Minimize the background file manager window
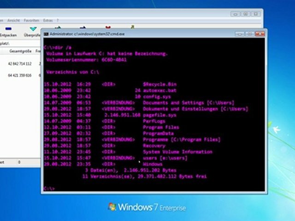The image size is (295, 221). pyautogui.click(x=236, y=14)
